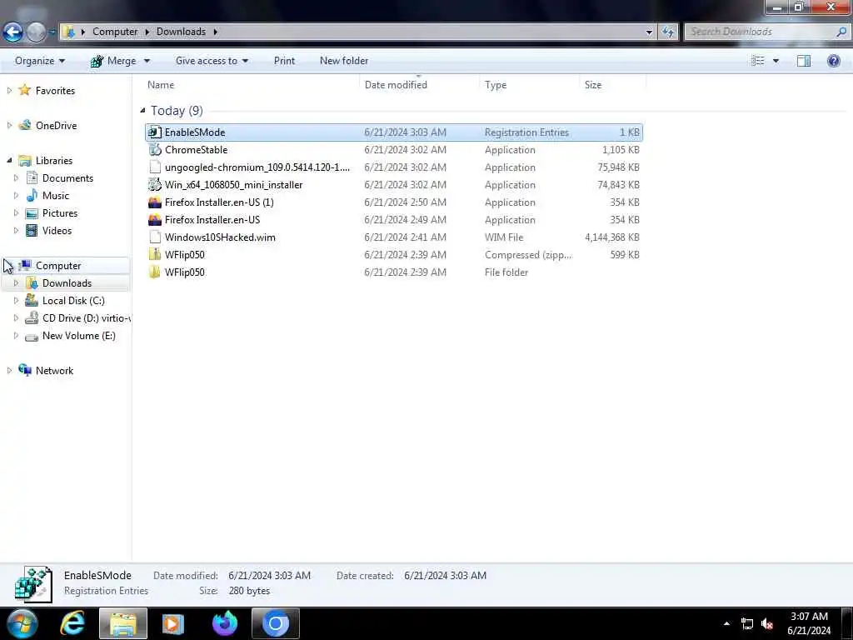Expand the Local Disk (C:) node
853x640 pixels.
16,300
